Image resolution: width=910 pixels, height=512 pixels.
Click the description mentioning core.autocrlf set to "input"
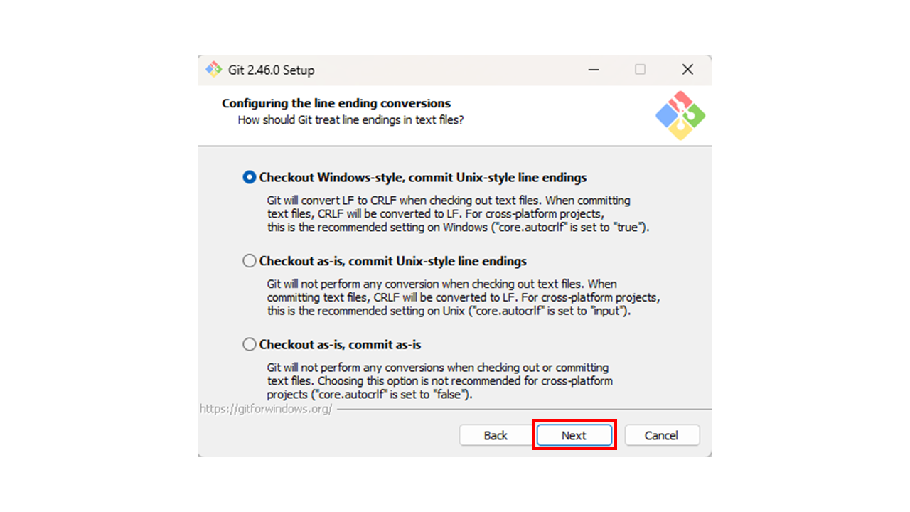point(463,298)
